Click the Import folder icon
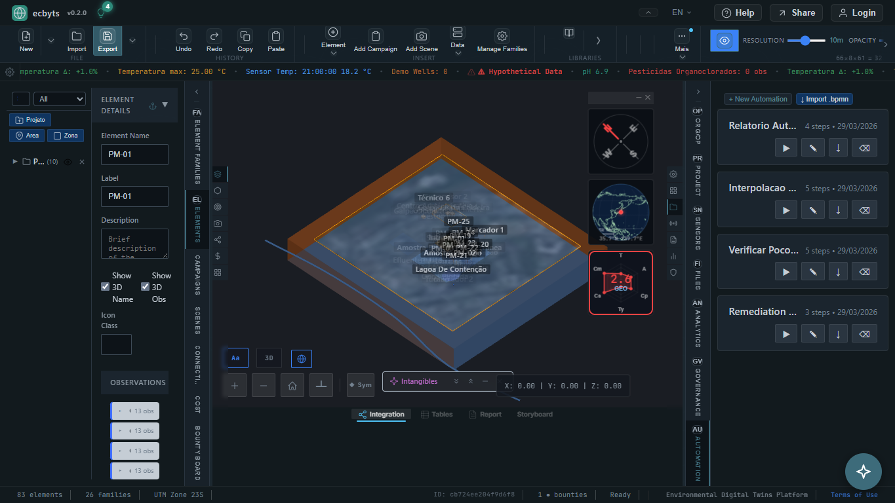The width and height of the screenshot is (895, 503). (77, 37)
